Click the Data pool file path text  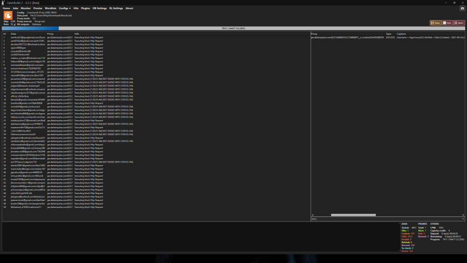pyautogui.click(x=51, y=15)
